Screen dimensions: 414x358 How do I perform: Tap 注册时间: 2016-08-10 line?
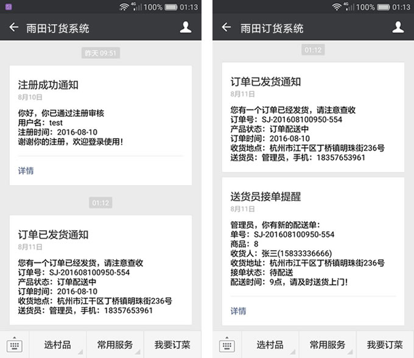58,132
